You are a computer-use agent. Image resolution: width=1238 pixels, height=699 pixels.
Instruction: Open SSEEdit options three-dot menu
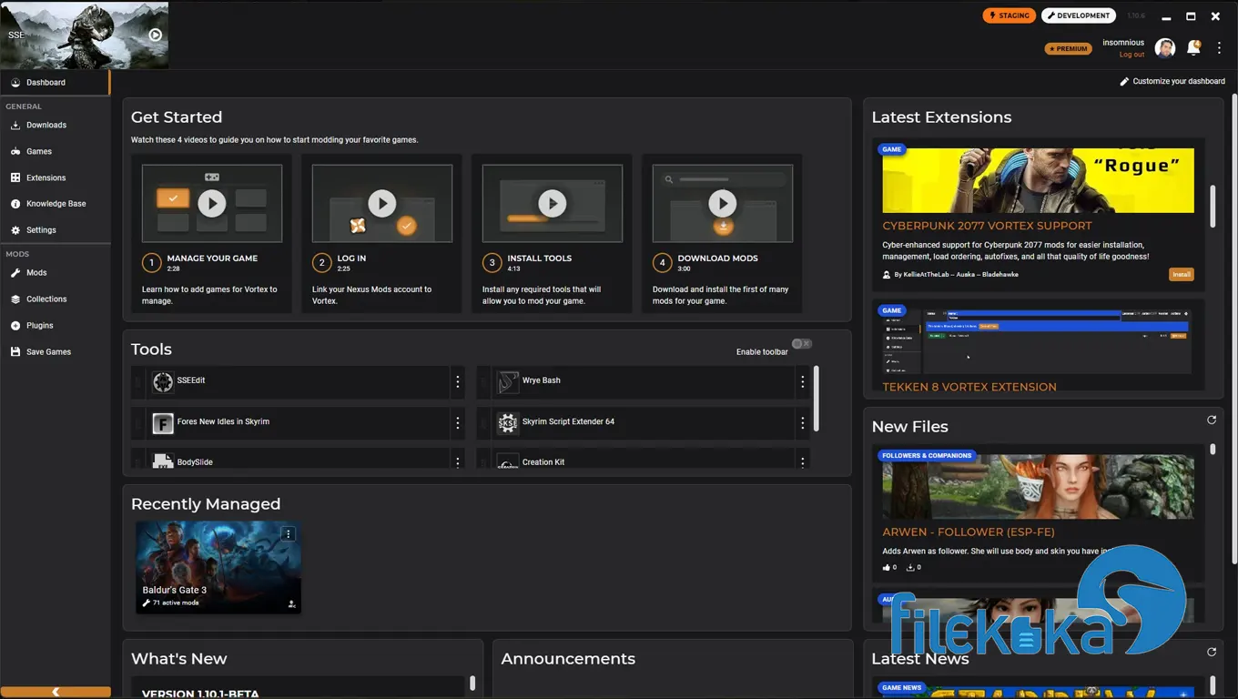pos(458,382)
